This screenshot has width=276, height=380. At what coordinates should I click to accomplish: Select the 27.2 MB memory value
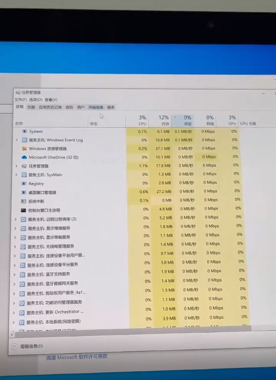(164, 191)
